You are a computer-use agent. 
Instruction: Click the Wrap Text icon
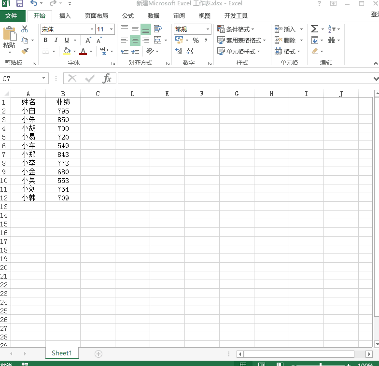(x=157, y=29)
